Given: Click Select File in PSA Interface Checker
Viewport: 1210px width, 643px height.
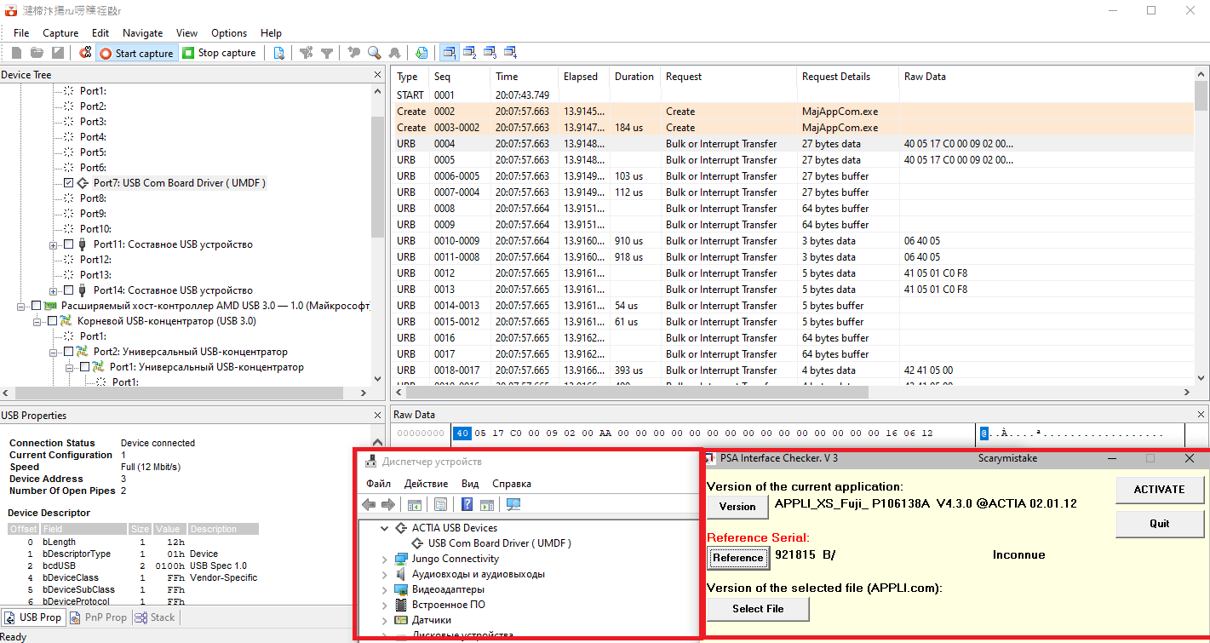Looking at the screenshot, I should click(x=758, y=609).
